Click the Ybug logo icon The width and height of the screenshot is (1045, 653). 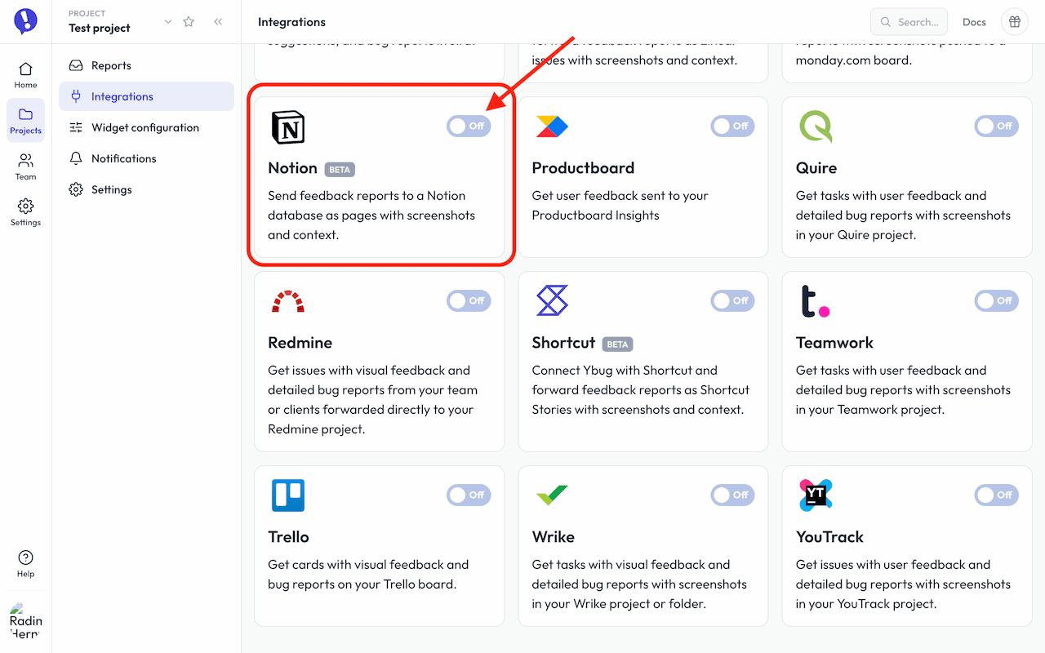click(25, 21)
